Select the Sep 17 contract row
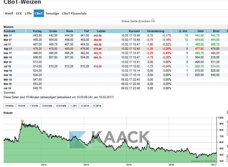Screen dimensions: 228x167 pyautogui.click(x=8, y=49)
